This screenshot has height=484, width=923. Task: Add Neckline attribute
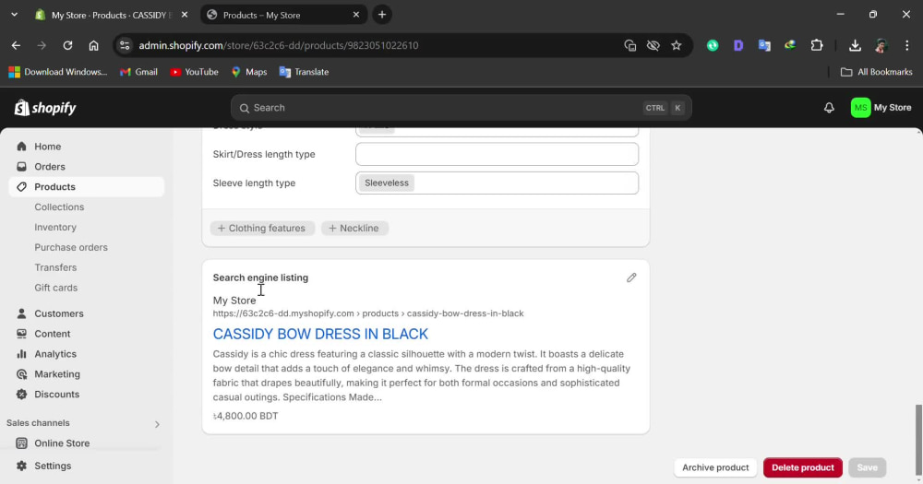coord(354,229)
